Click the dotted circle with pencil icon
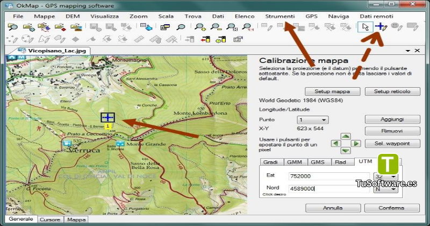 pos(28,39)
